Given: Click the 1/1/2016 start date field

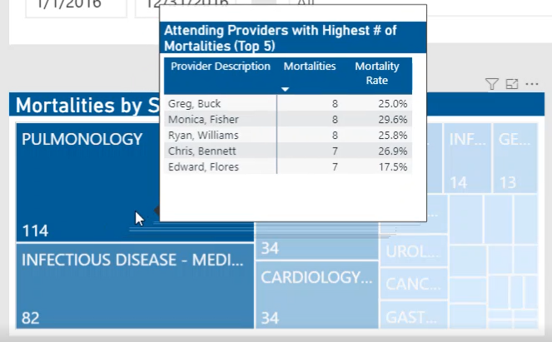Looking at the screenshot, I should (76, 7).
